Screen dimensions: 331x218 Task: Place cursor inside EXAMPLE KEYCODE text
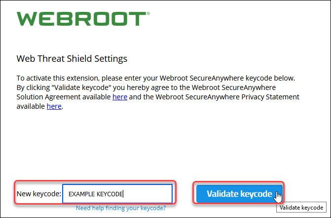pos(96,194)
